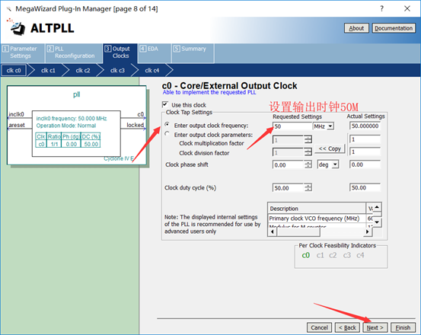
Task: Click the Description table down arrow
Action: (378, 222)
